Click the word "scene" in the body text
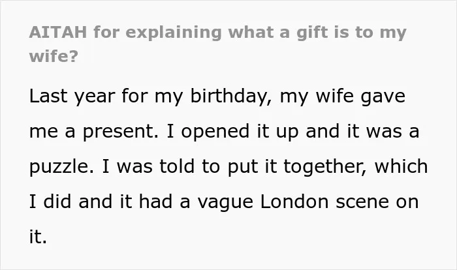457x270 pixels. point(362,202)
